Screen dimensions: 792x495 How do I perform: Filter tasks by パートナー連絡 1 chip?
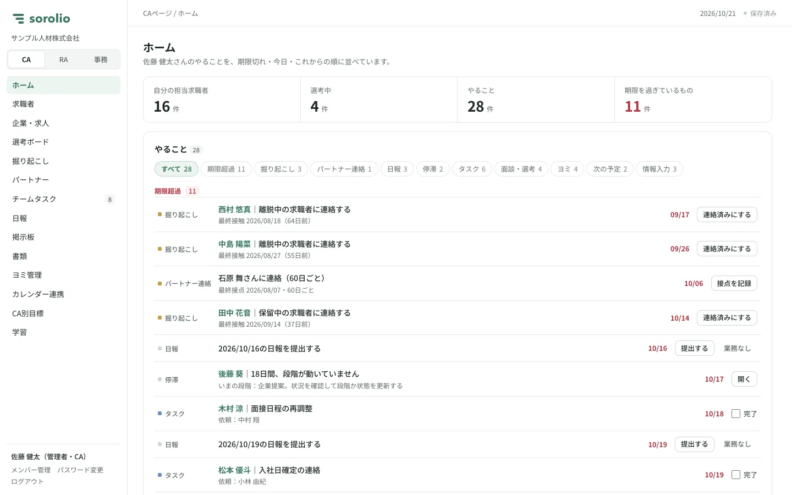[344, 169]
